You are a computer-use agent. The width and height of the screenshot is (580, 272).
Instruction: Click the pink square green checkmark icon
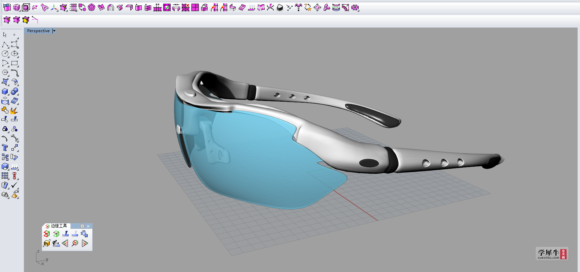pos(167,7)
